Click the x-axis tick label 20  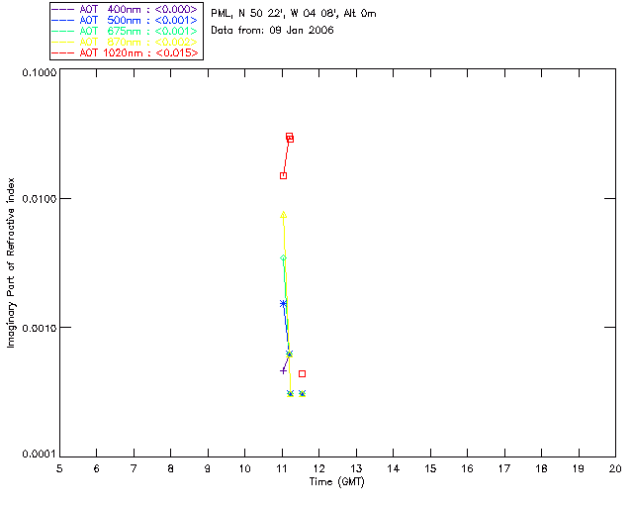(x=615, y=468)
